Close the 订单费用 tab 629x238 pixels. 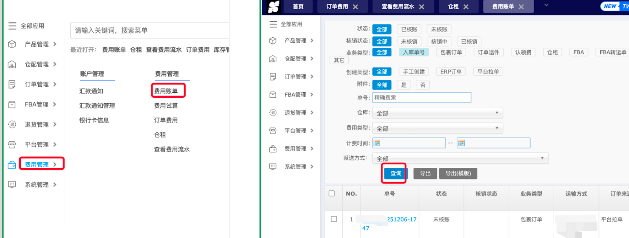(355, 7)
